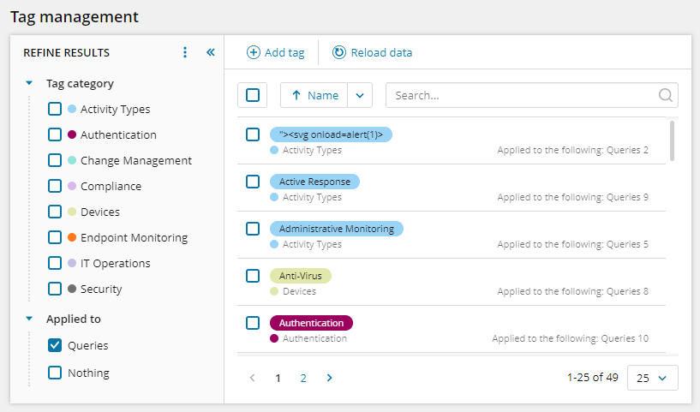The height and width of the screenshot is (412, 700).
Task: Click the IT Operations filter label
Action: pos(115,263)
